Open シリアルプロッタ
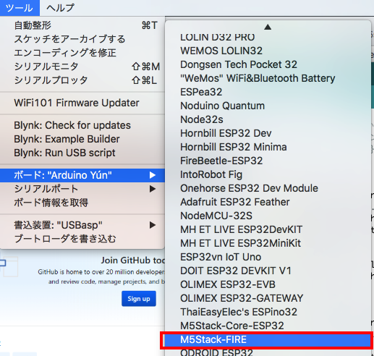 click(x=82, y=80)
